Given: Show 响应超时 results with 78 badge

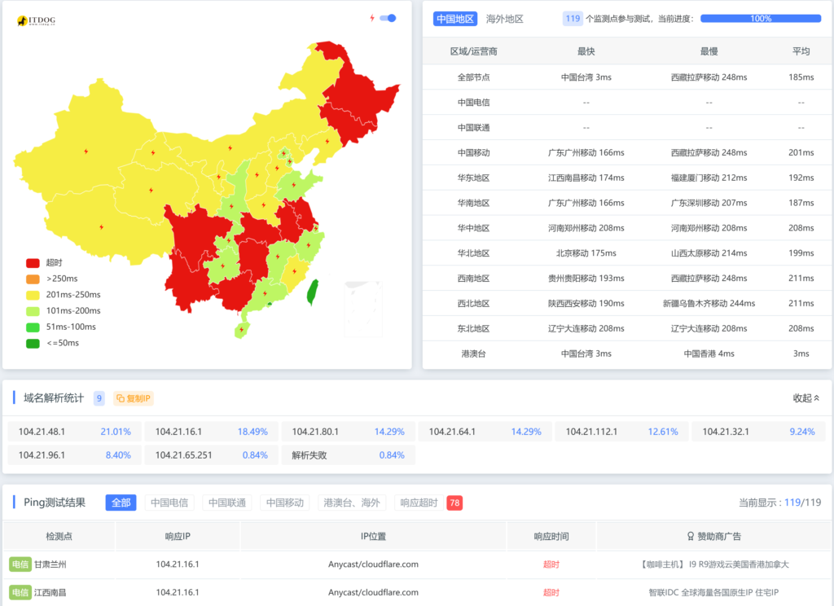Looking at the screenshot, I should (428, 503).
